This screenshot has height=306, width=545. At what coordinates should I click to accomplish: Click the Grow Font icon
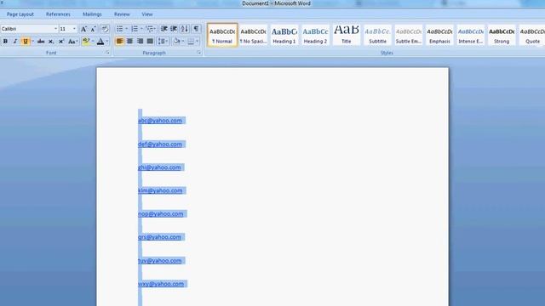pyautogui.click(x=83, y=29)
